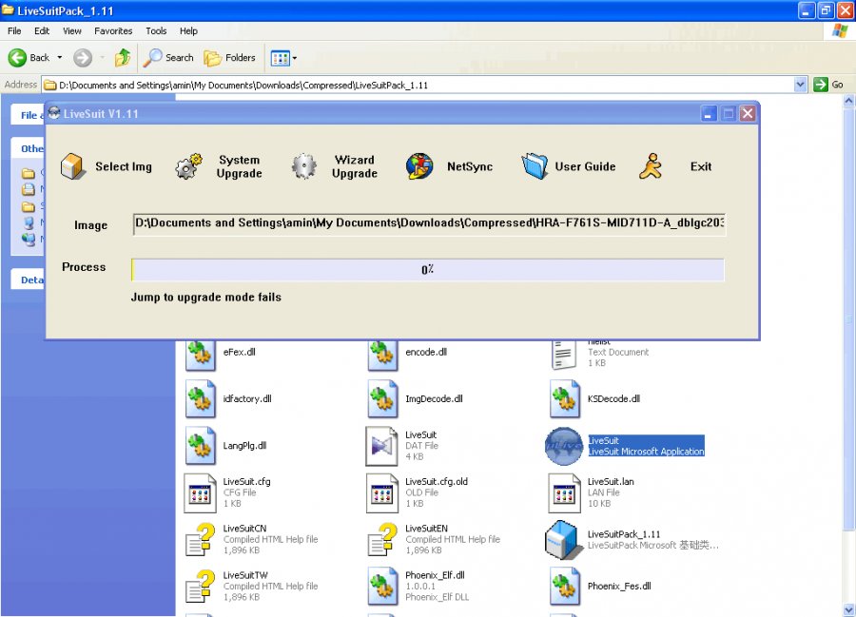This screenshot has width=856, height=617.
Task: Open the Edit menu
Action: 42,31
